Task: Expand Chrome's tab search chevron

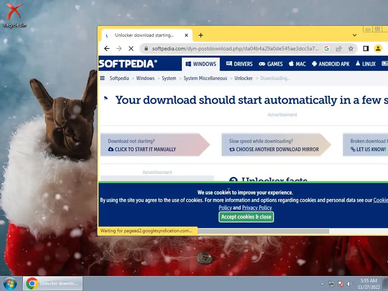Action: tap(355, 35)
